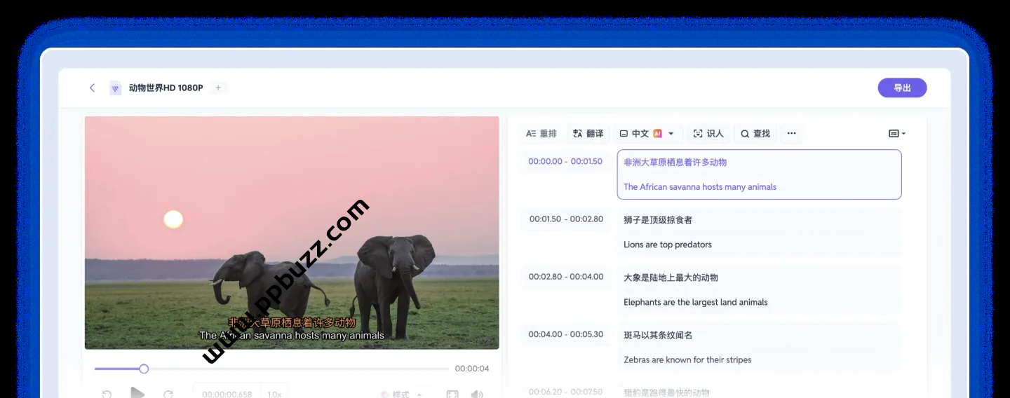Image resolution: width=1010 pixels, height=398 pixels.
Task: Click the project title 动物世界HD 1080P
Action: coord(166,88)
